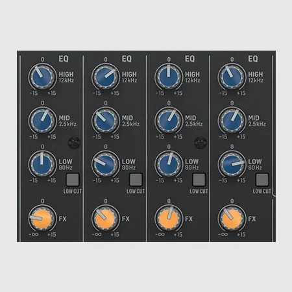Click the -15 marking under channel three HIGH knob
Image resolution: width=292 pixels, height=292 pixels.
click(160, 93)
